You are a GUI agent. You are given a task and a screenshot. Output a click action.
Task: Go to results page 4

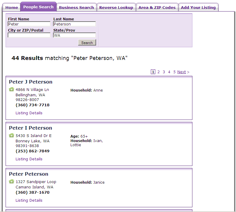pos(169,72)
